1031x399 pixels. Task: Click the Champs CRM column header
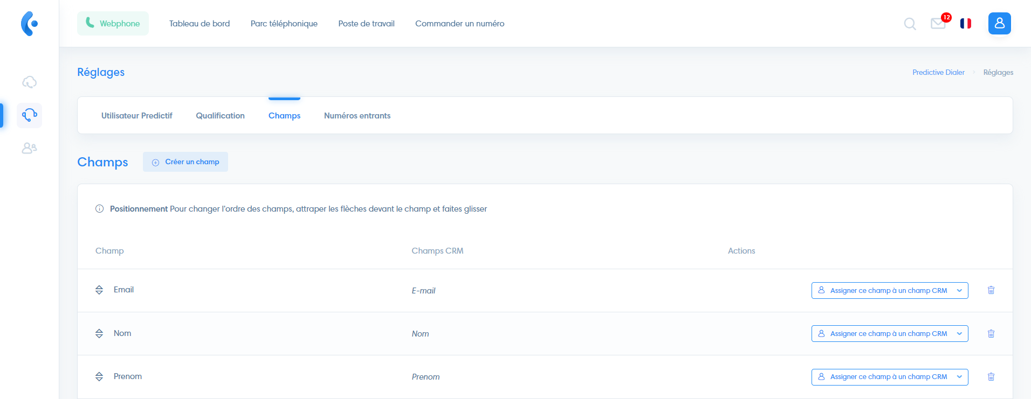(x=437, y=251)
